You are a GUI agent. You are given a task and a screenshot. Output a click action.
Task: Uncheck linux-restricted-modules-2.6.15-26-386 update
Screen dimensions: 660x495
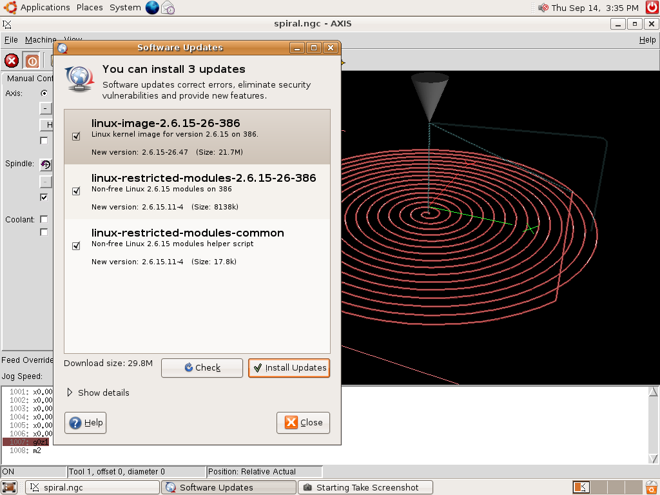tap(76, 191)
